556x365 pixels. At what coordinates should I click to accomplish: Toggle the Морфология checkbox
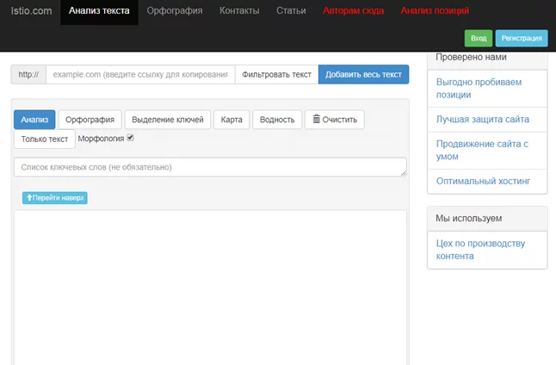tap(130, 138)
